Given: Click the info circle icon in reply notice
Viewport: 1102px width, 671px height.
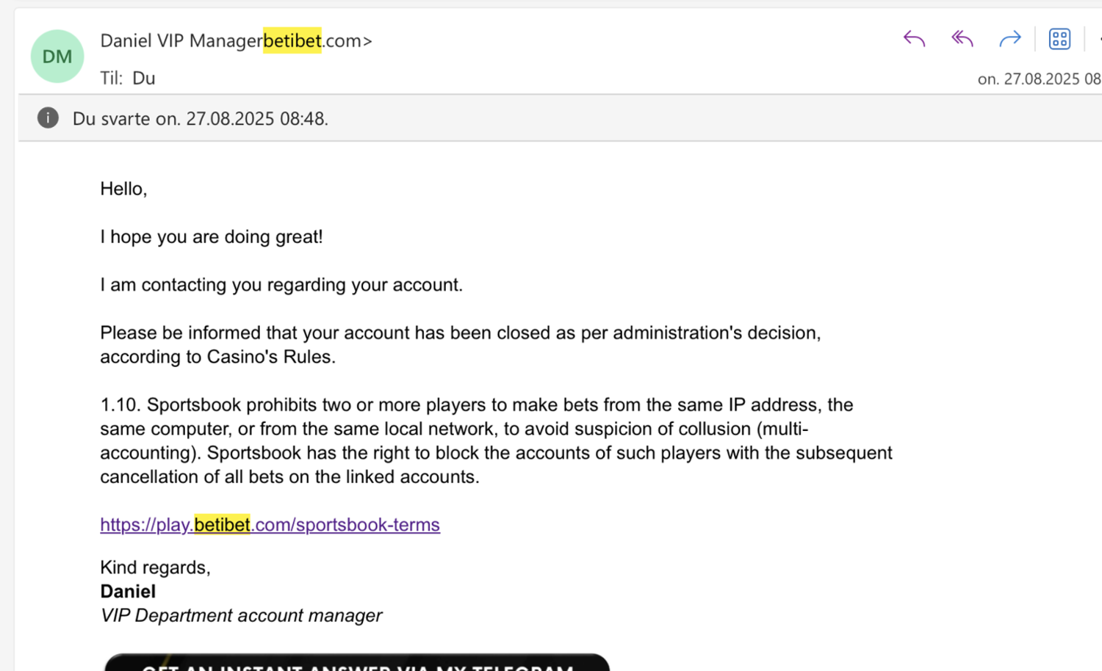Looking at the screenshot, I should [x=48, y=117].
